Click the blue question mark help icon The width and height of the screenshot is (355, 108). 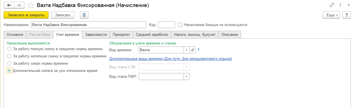click(198, 50)
